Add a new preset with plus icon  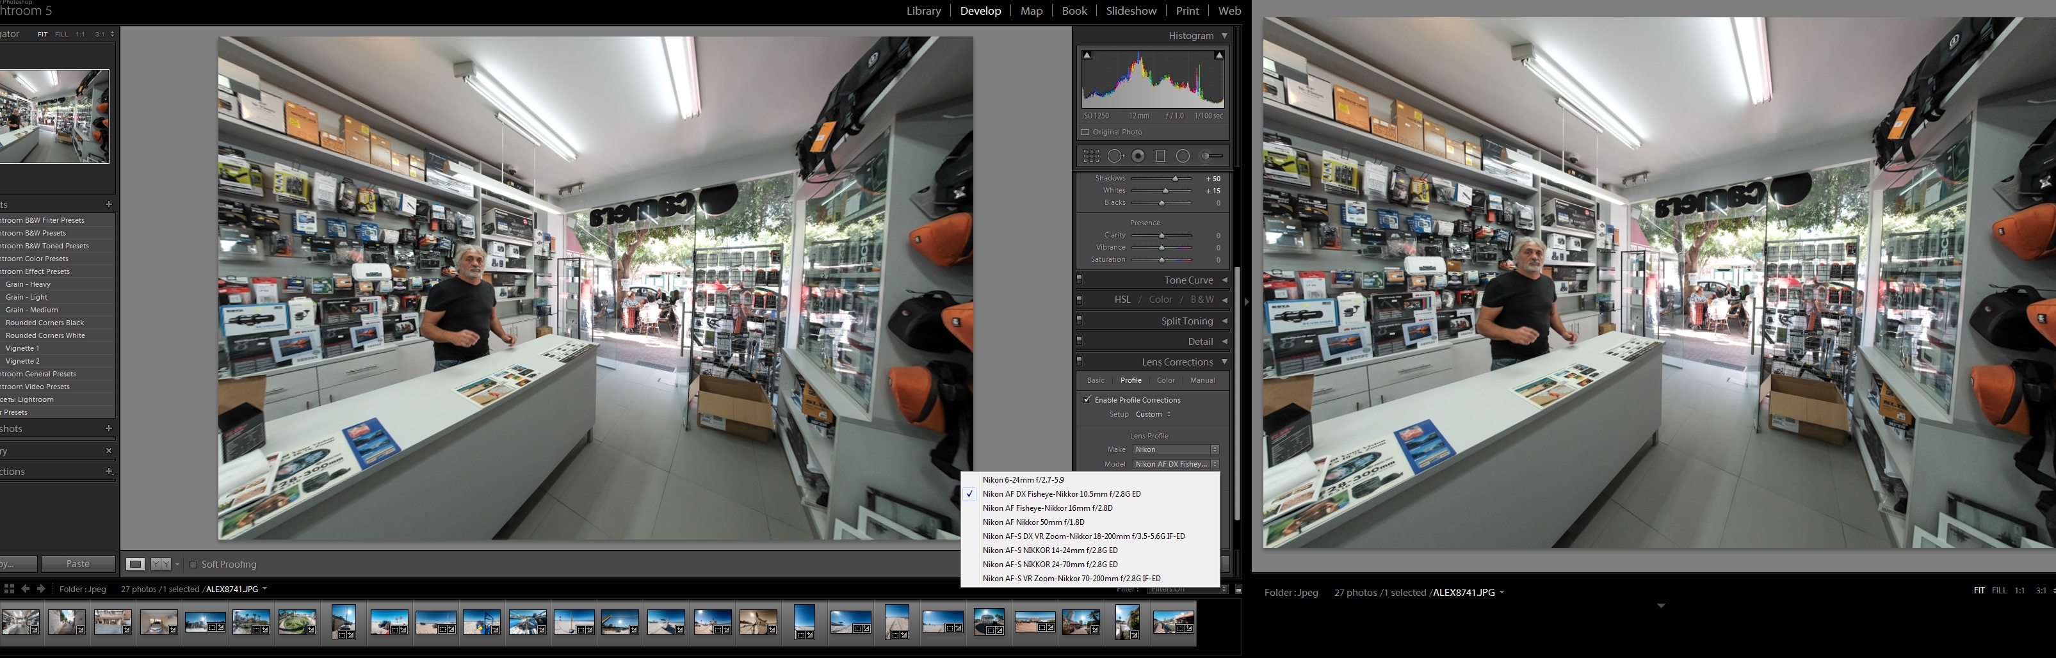point(109,204)
